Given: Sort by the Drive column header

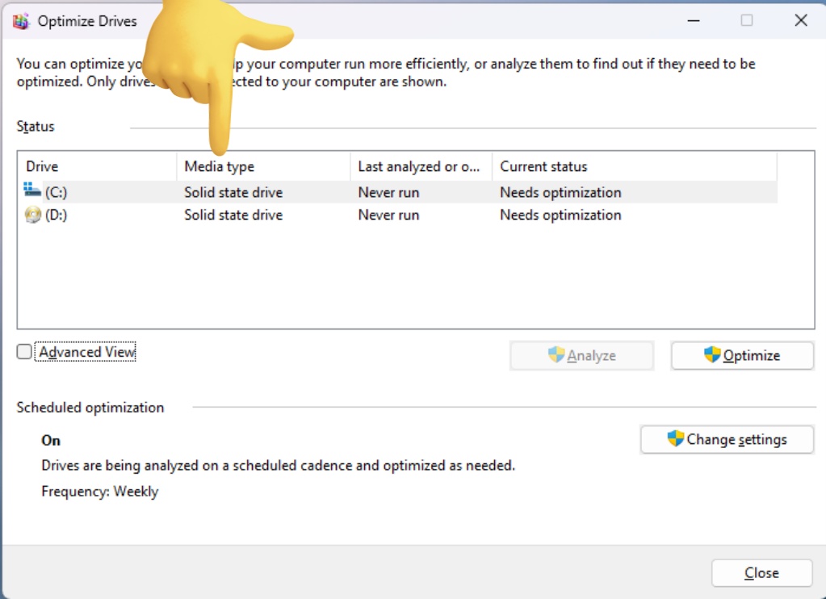Looking at the screenshot, I should click(x=95, y=167).
